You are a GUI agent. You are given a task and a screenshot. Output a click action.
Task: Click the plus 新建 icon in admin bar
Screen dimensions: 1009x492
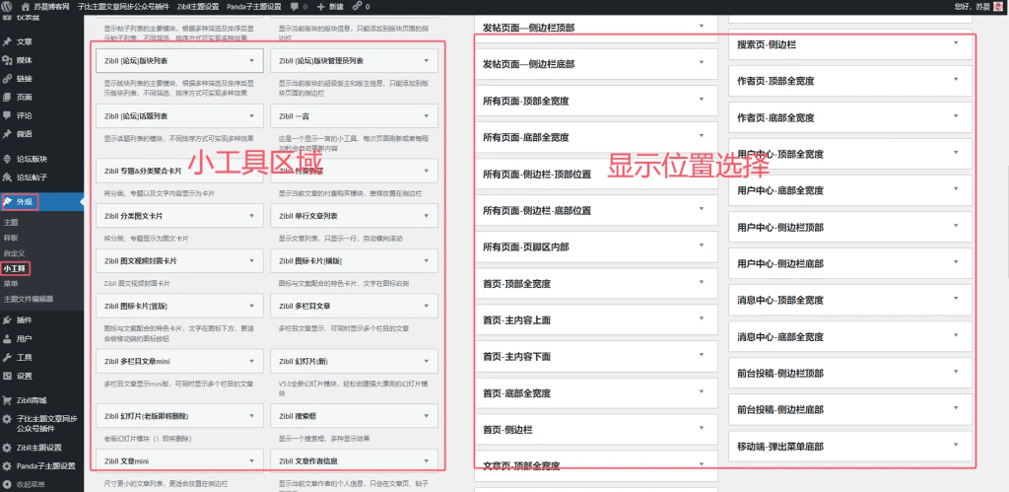tap(321, 7)
